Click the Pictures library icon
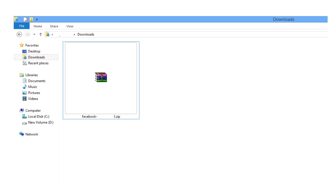Screen dimensions: 332x187 25,93
